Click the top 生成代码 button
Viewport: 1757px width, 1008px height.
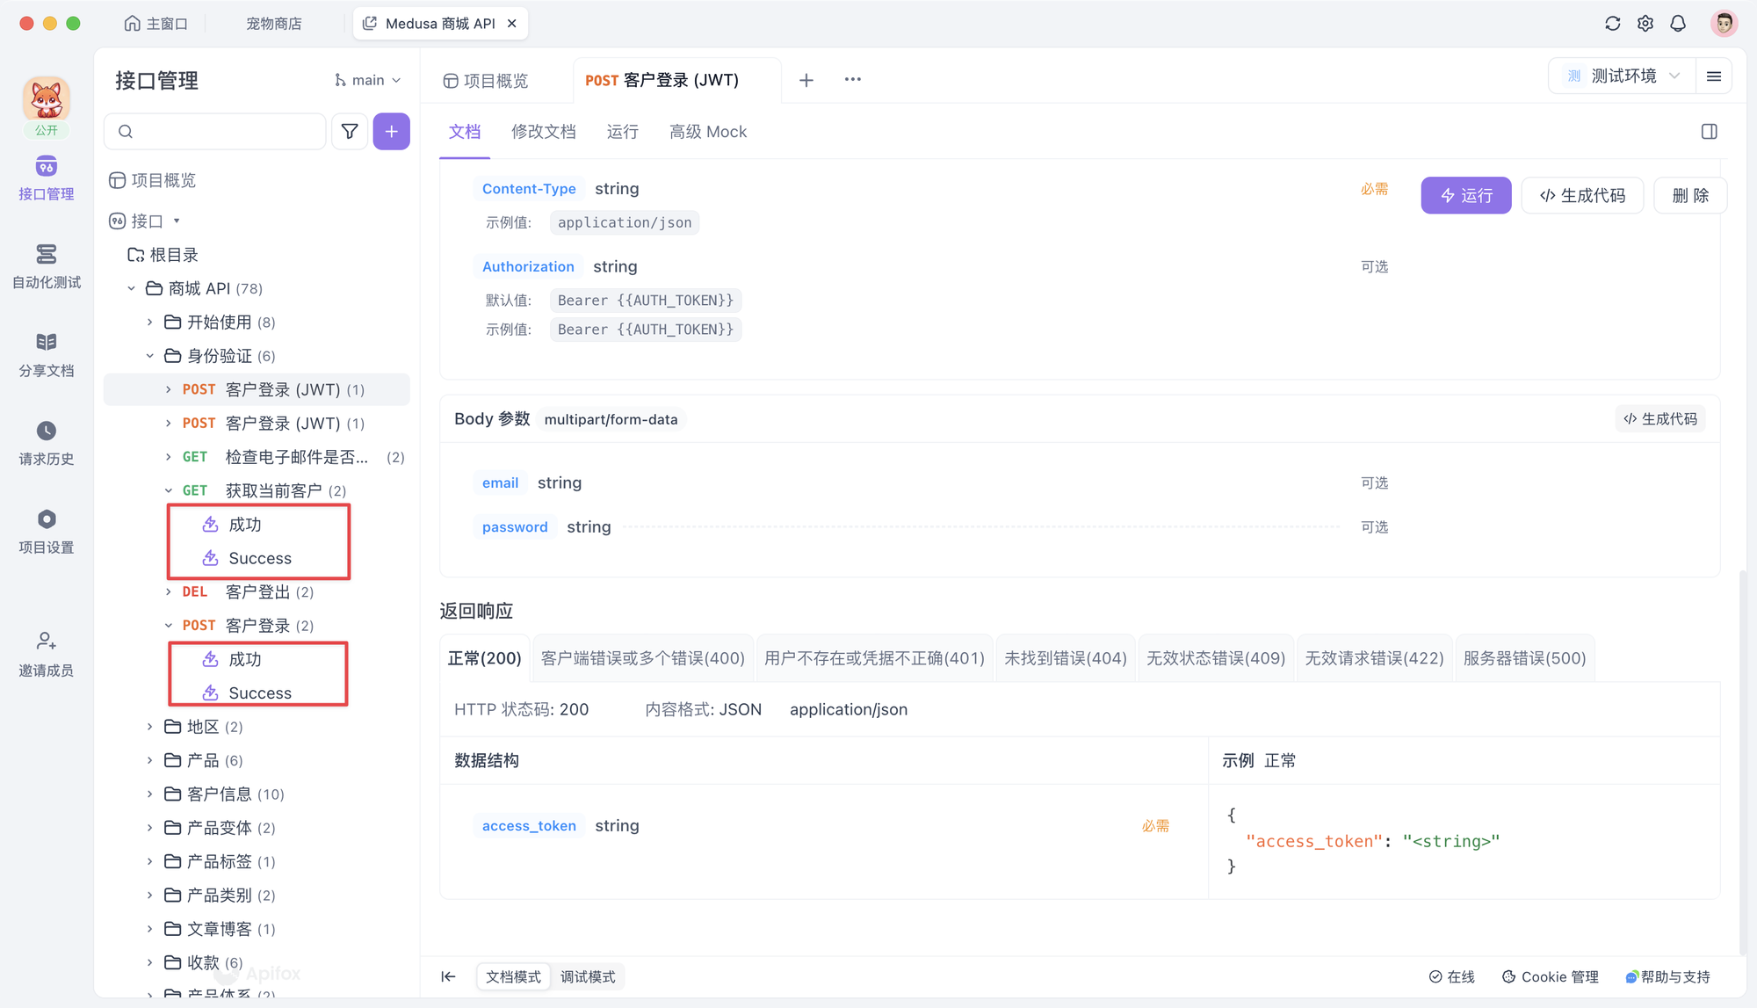(1582, 195)
